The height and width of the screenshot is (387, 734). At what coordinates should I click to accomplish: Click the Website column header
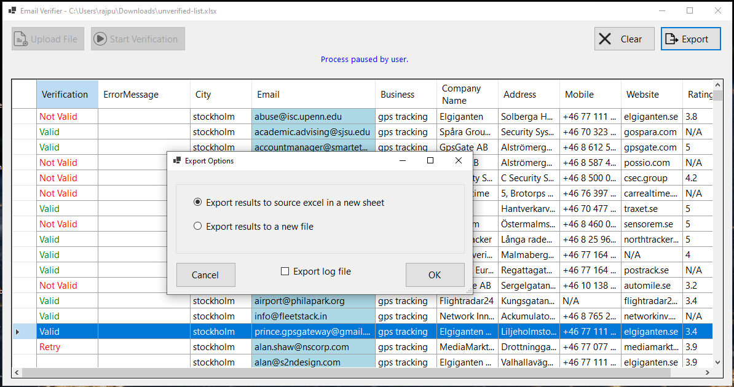(652, 95)
